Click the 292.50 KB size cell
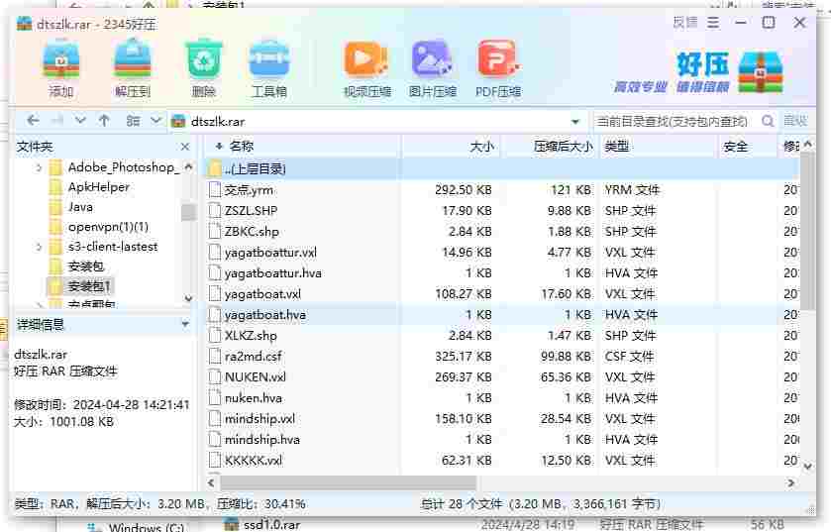The height and width of the screenshot is (532, 831). pos(464,189)
